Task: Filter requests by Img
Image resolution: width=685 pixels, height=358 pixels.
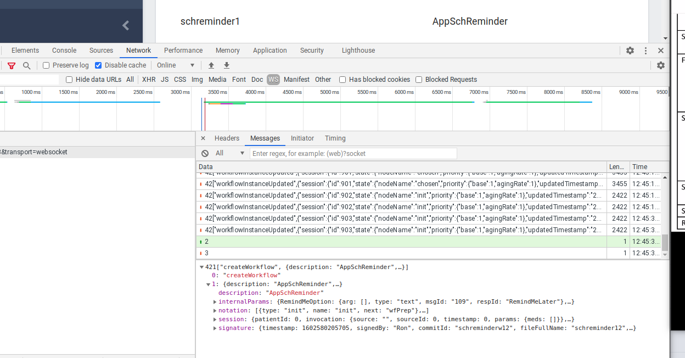Action: [197, 80]
